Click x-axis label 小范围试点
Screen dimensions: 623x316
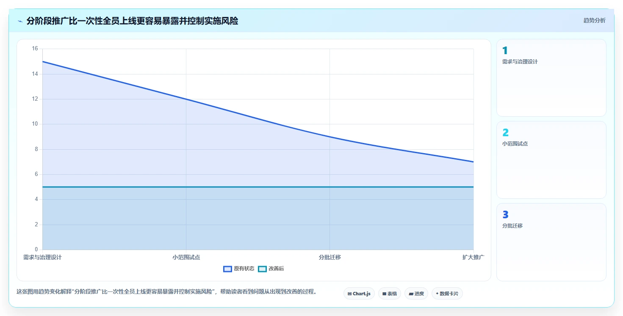pyautogui.click(x=186, y=257)
